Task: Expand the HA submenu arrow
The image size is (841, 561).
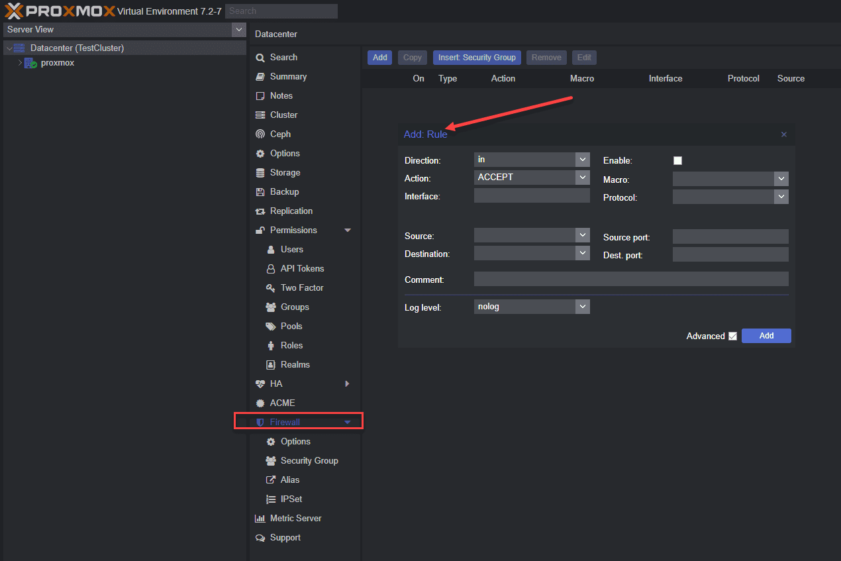Action: click(348, 384)
